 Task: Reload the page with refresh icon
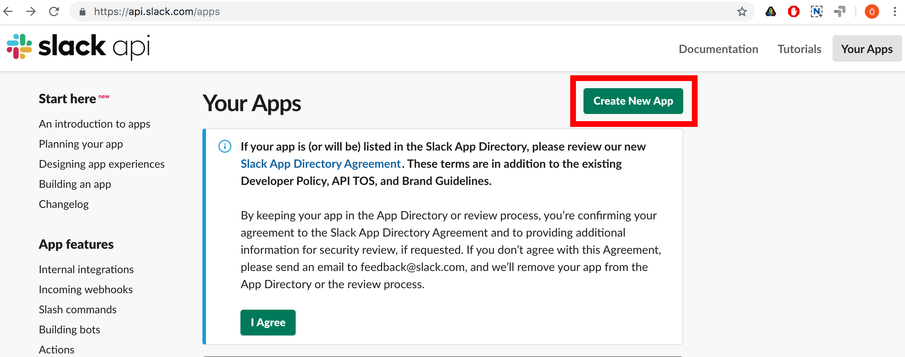(x=54, y=11)
